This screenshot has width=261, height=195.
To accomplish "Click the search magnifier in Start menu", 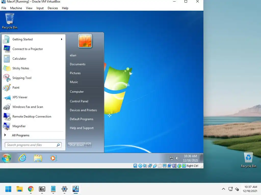I will tap(58, 145).
